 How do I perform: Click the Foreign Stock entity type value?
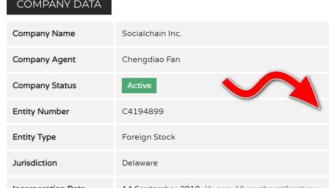click(x=149, y=137)
